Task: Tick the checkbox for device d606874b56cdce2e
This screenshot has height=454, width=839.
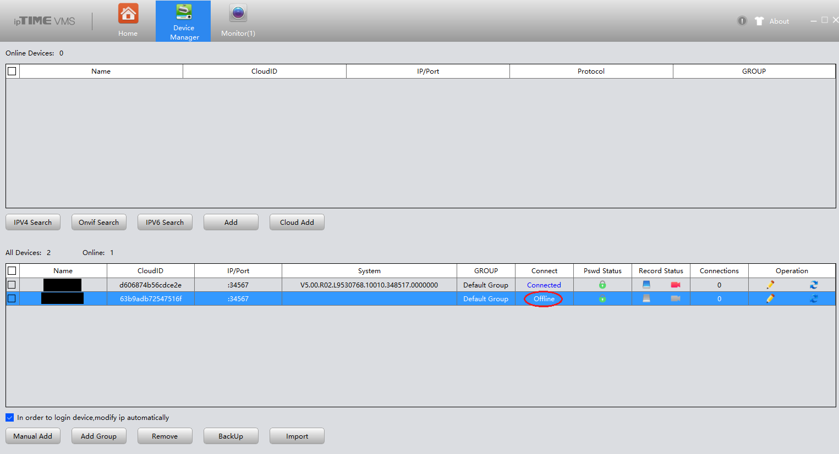Action: (x=12, y=285)
